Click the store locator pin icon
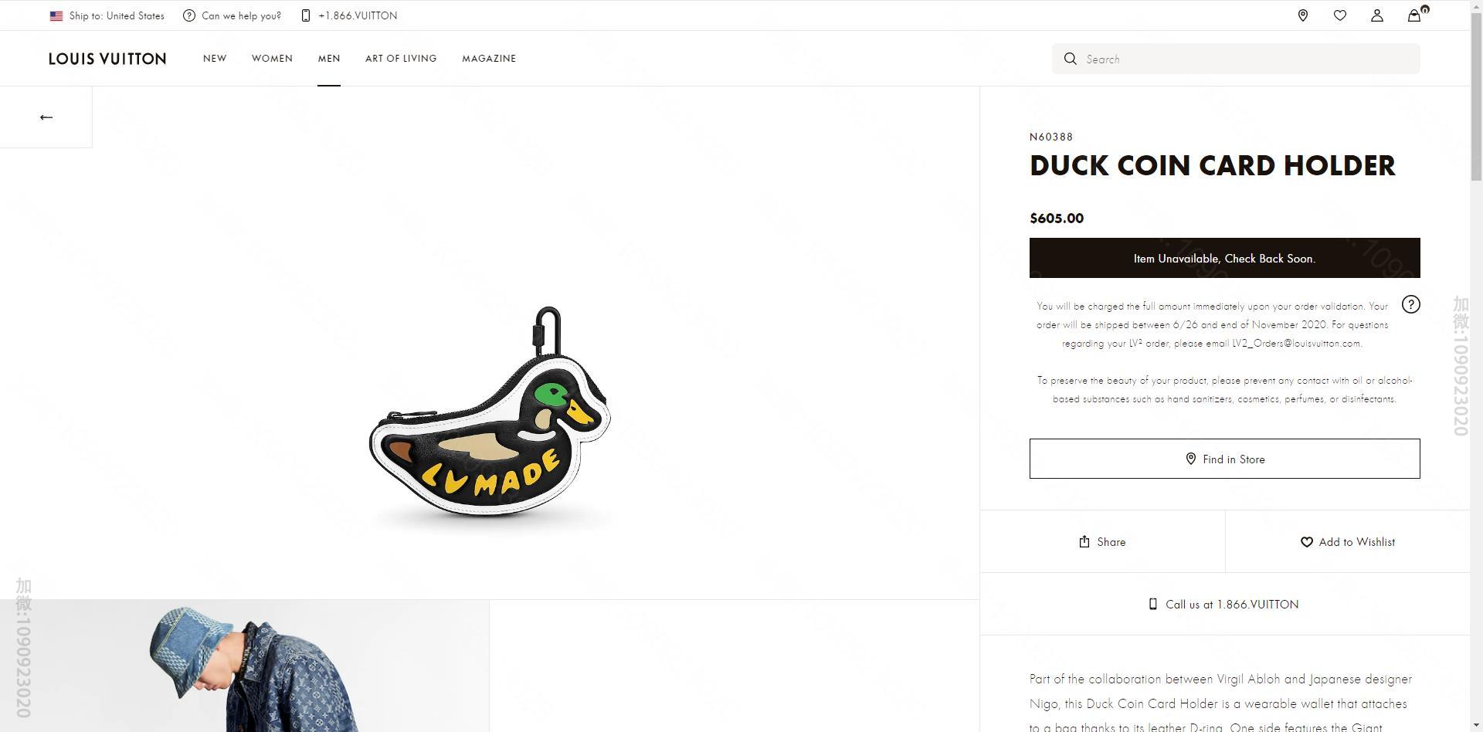 [1303, 15]
